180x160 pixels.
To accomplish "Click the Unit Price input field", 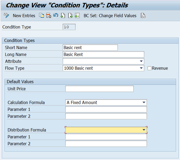I will pos(99,89).
